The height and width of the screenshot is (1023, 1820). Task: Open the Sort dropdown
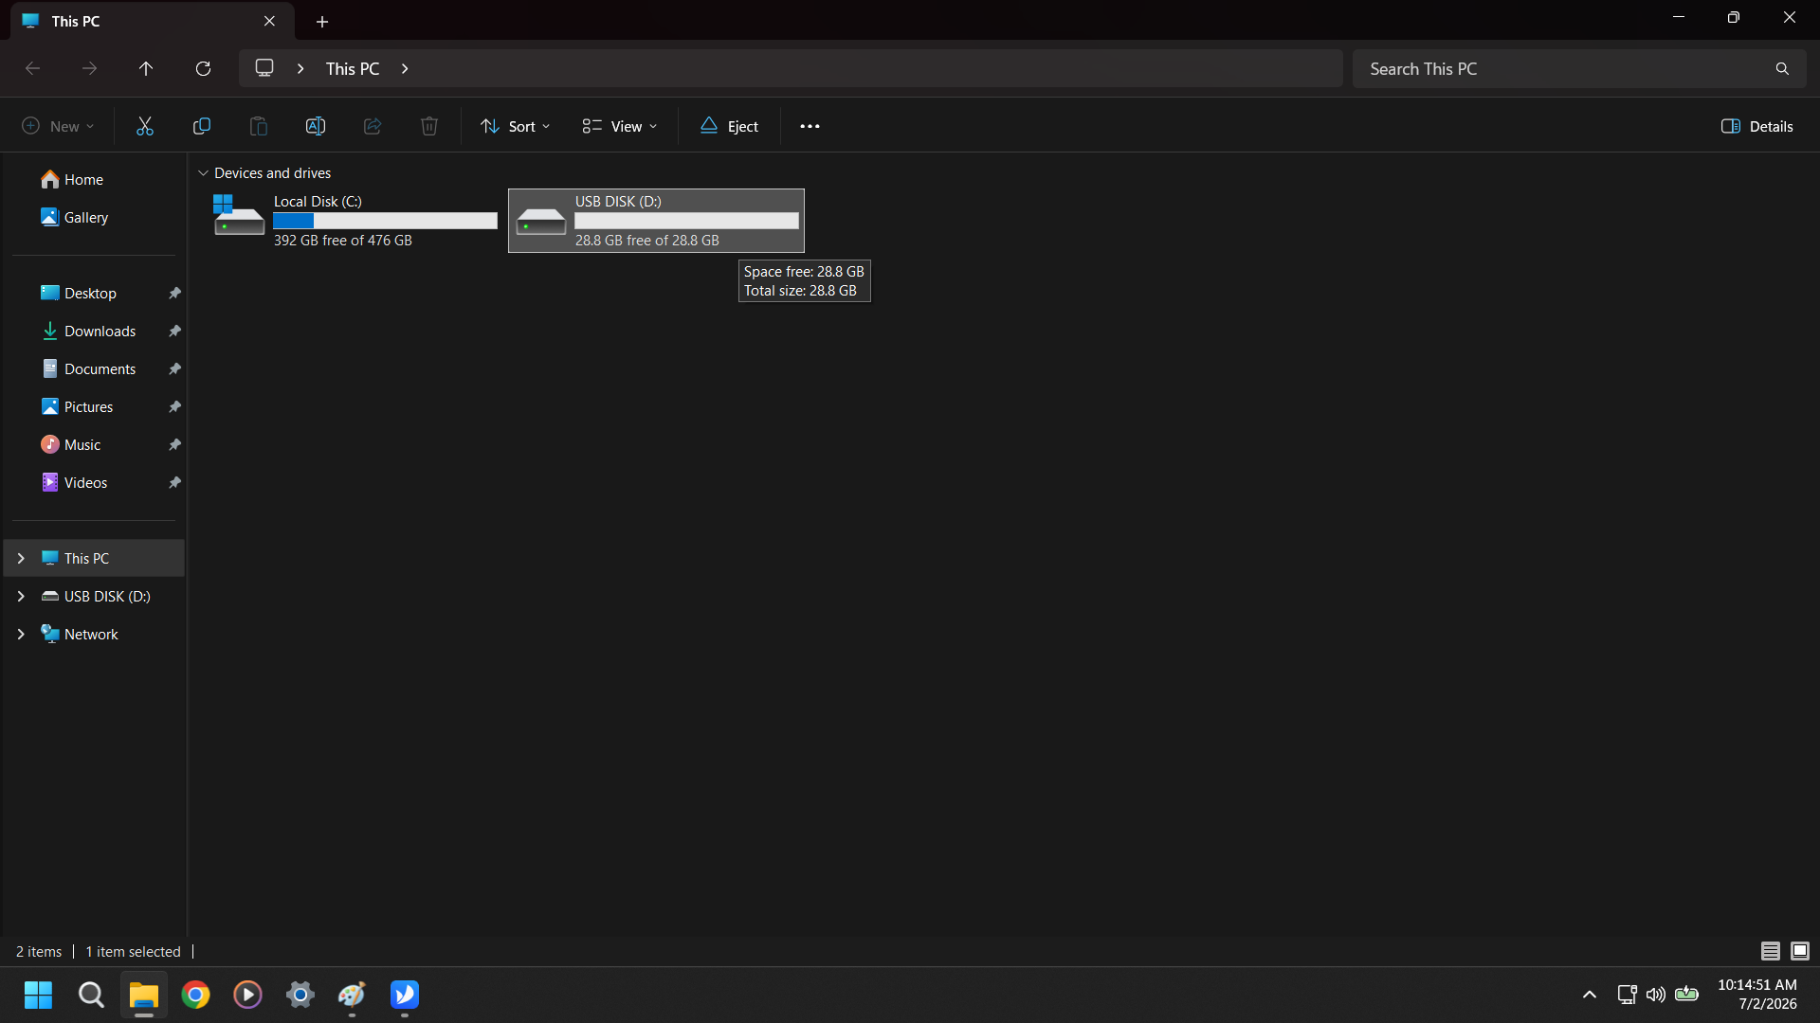516,126
